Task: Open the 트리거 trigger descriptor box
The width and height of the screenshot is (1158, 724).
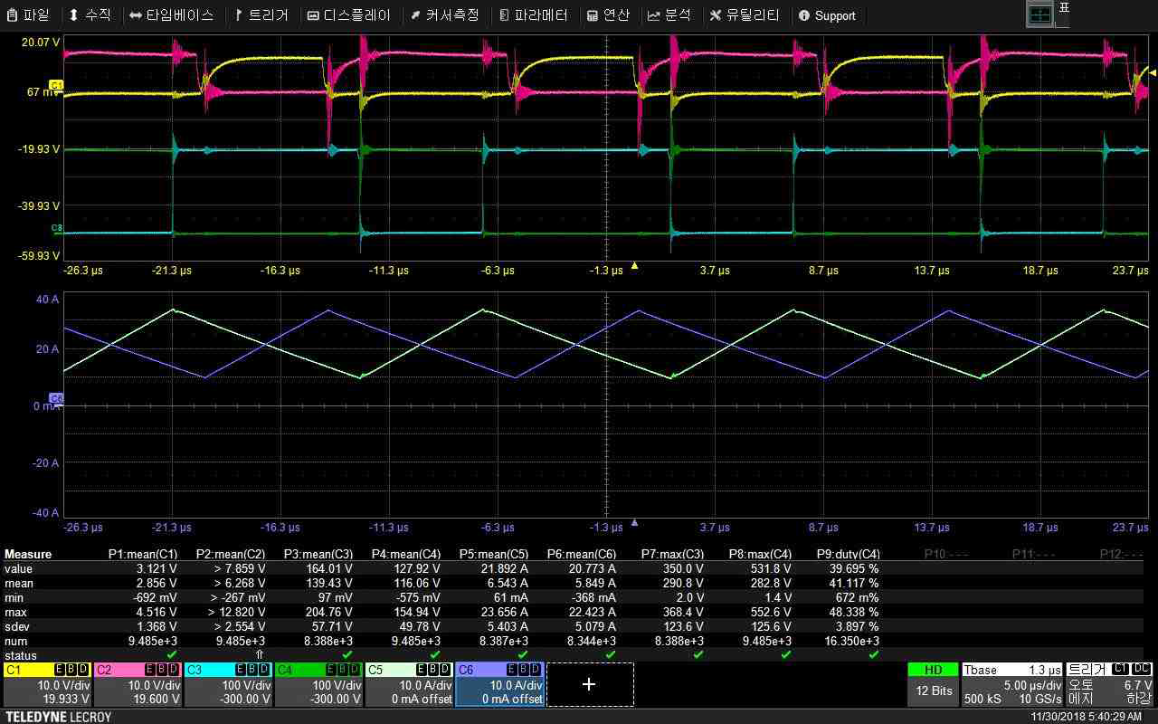Action: coord(1110,684)
